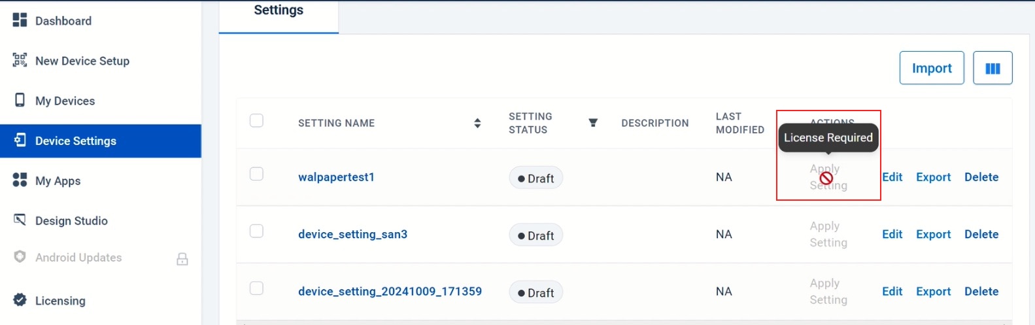
Task: Click the My Devices phone icon
Action: click(x=20, y=100)
